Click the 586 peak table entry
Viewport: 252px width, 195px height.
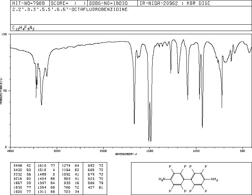point(91,183)
